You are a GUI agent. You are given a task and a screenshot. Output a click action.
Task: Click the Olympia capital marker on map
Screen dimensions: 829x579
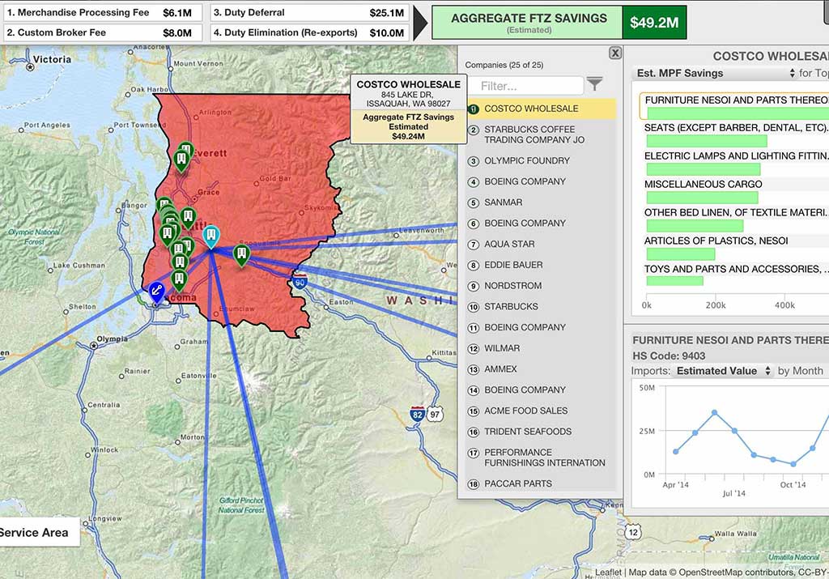[x=94, y=346]
